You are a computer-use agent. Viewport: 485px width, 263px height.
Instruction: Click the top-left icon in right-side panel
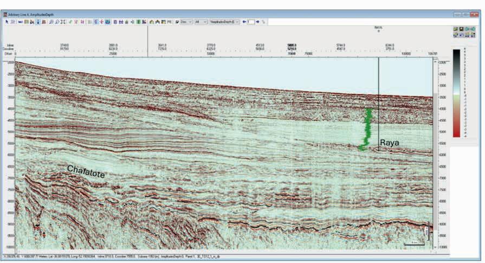455,29
